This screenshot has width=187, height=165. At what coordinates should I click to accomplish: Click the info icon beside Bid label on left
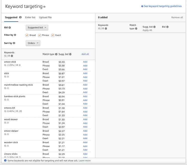(10, 27)
